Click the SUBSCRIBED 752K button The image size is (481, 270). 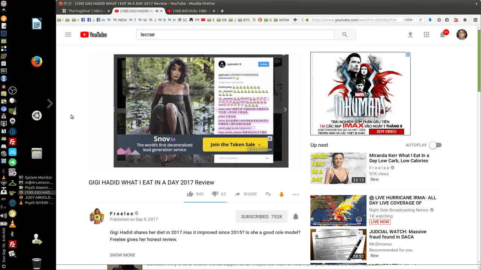[262, 216]
